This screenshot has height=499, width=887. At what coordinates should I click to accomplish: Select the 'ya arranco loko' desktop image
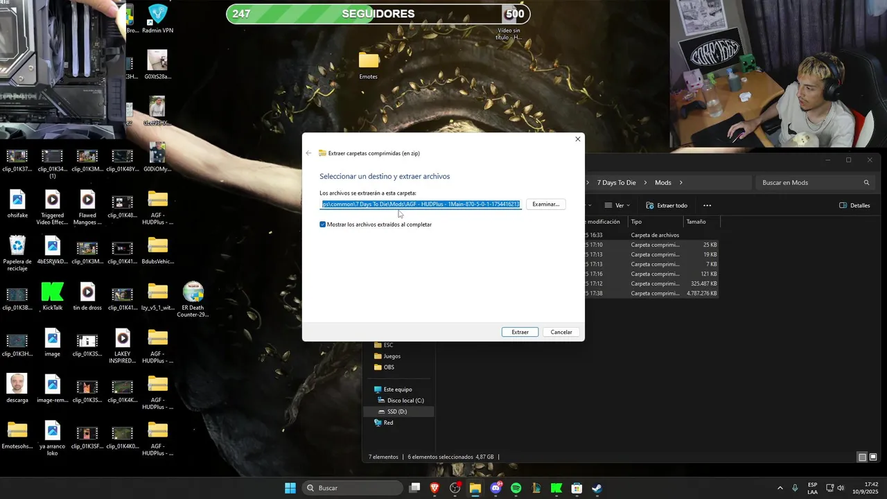click(x=53, y=438)
